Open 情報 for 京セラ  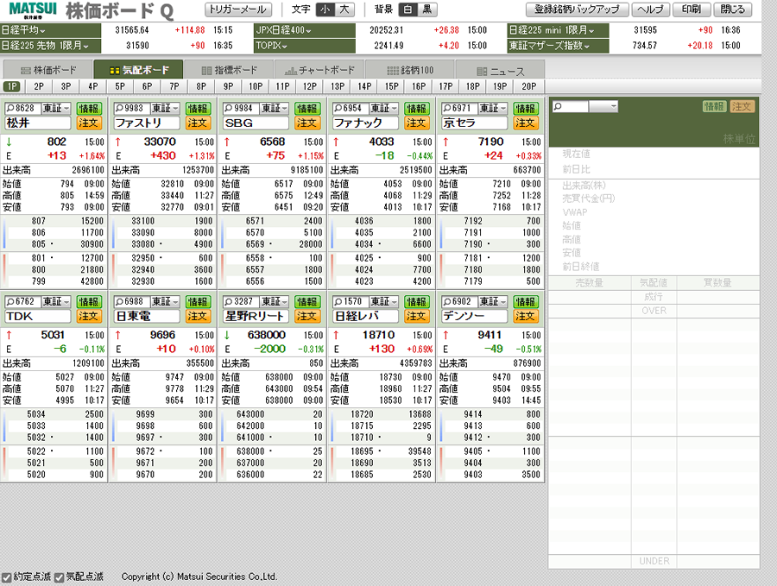coord(525,109)
